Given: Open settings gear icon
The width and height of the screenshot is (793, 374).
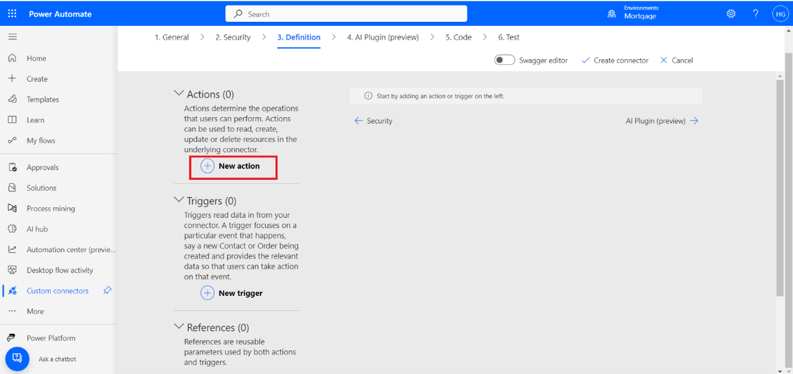Looking at the screenshot, I should click(x=731, y=14).
